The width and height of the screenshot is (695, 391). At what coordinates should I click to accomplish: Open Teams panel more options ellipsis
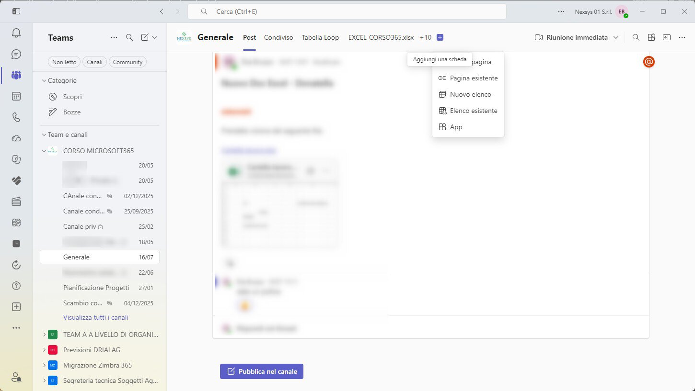pos(114,37)
